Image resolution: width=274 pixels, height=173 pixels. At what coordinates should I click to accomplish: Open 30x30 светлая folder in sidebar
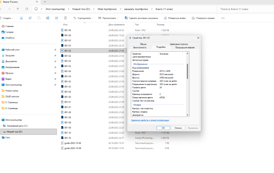pyautogui.click(x=12, y=96)
